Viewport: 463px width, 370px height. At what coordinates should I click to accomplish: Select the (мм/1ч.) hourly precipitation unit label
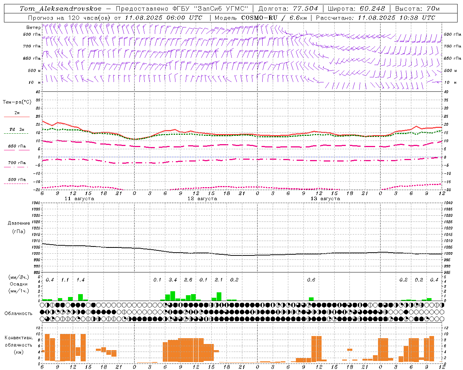[19, 291]
